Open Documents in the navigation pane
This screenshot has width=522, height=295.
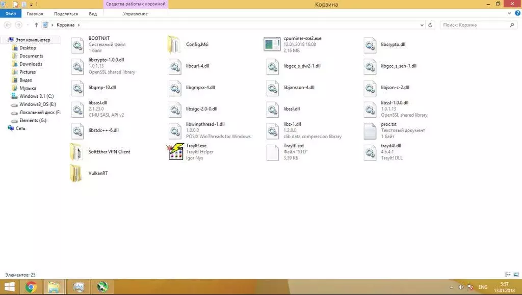[31, 56]
